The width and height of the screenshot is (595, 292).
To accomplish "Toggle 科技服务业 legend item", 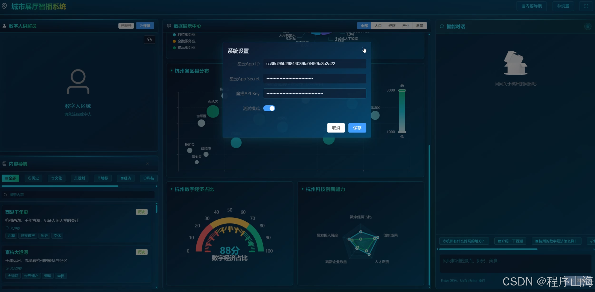I will [184, 34].
